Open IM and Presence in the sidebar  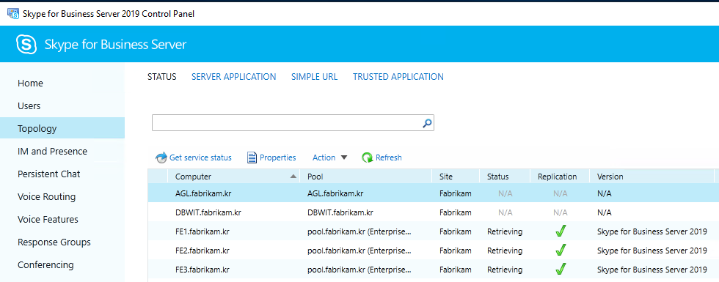[52, 151]
